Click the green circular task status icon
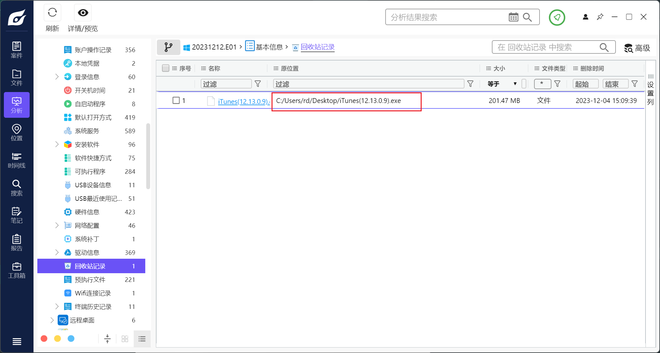 click(557, 17)
